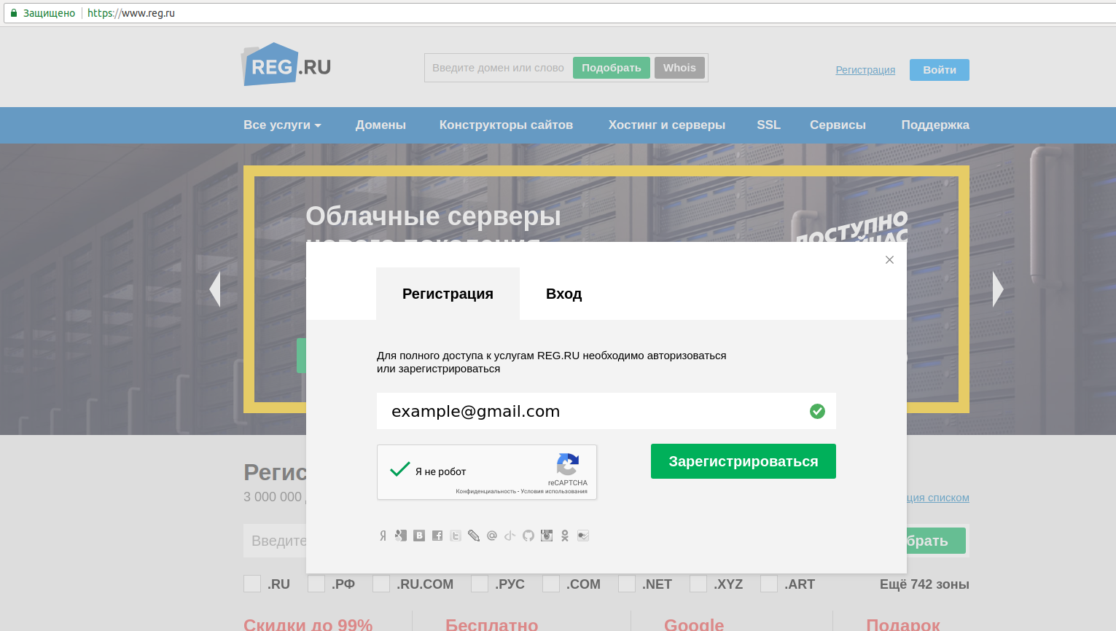This screenshot has height=631, width=1116.
Task: Click the reCAPTCHA logo
Action: coord(568,464)
